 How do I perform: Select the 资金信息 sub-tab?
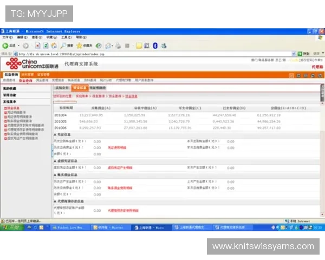click(80, 88)
